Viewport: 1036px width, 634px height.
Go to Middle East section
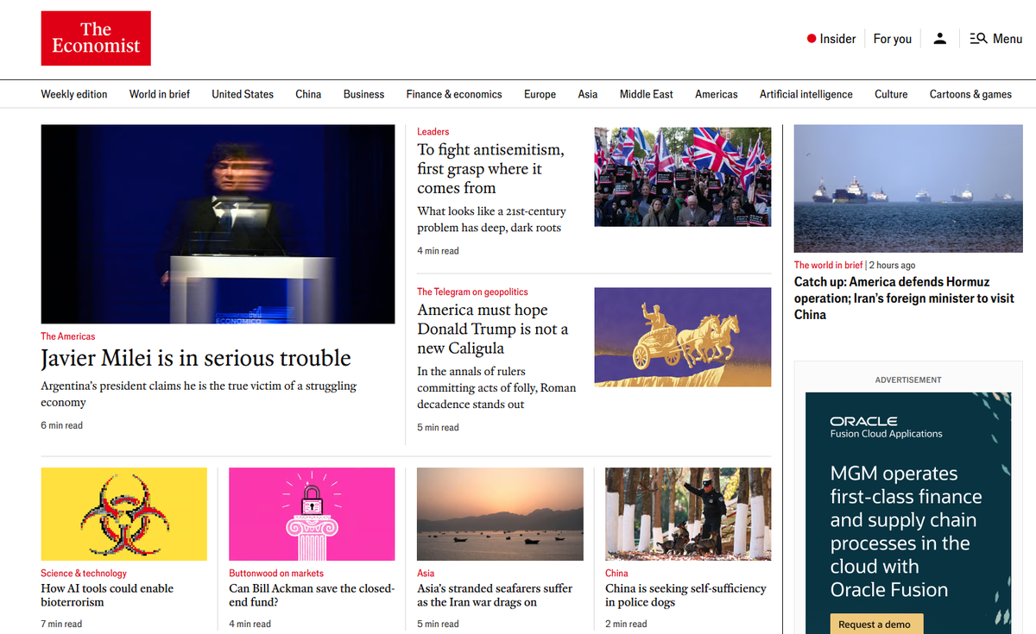(647, 94)
